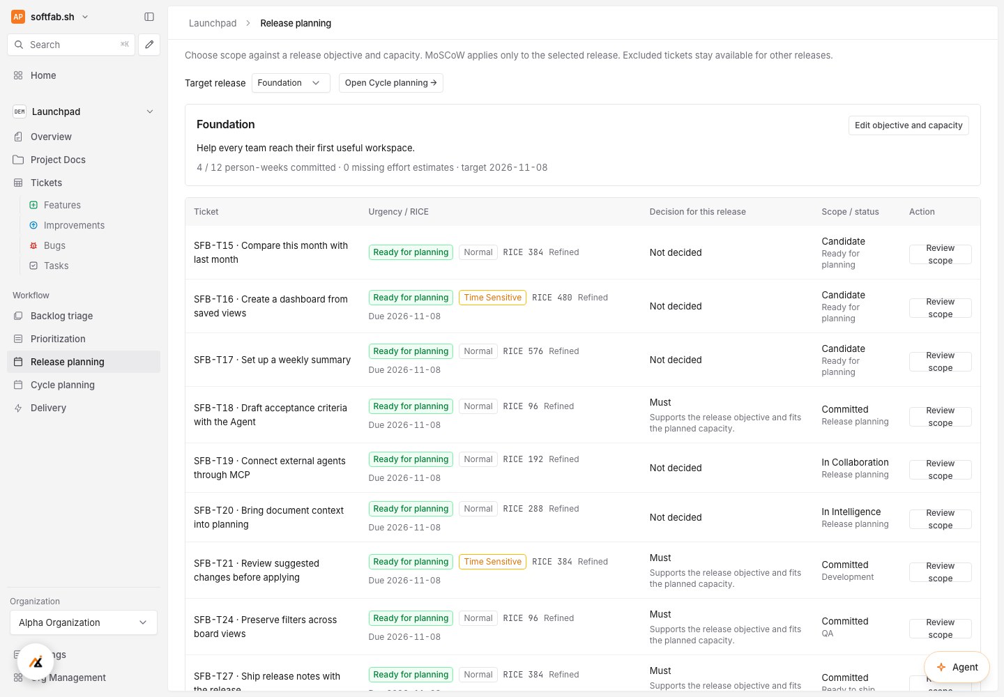The width and height of the screenshot is (1004, 697).
Task: Click the Prioritization list icon
Action: (18, 339)
